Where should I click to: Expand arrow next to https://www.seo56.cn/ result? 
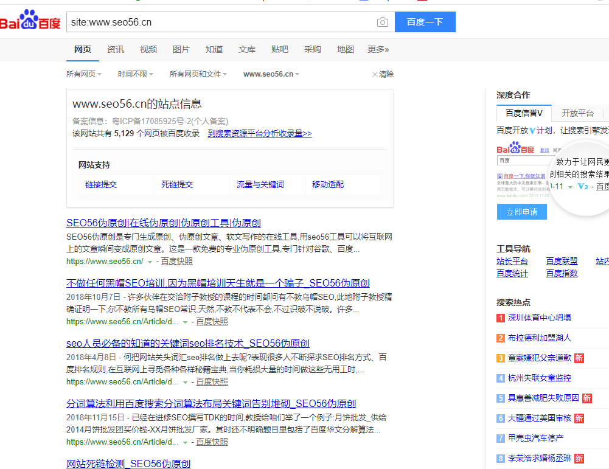150,262
